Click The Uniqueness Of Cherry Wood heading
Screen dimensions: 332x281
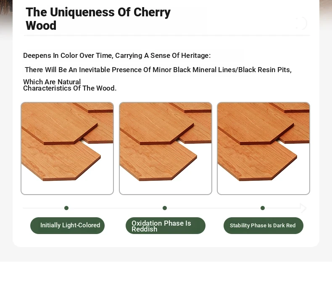(x=98, y=19)
